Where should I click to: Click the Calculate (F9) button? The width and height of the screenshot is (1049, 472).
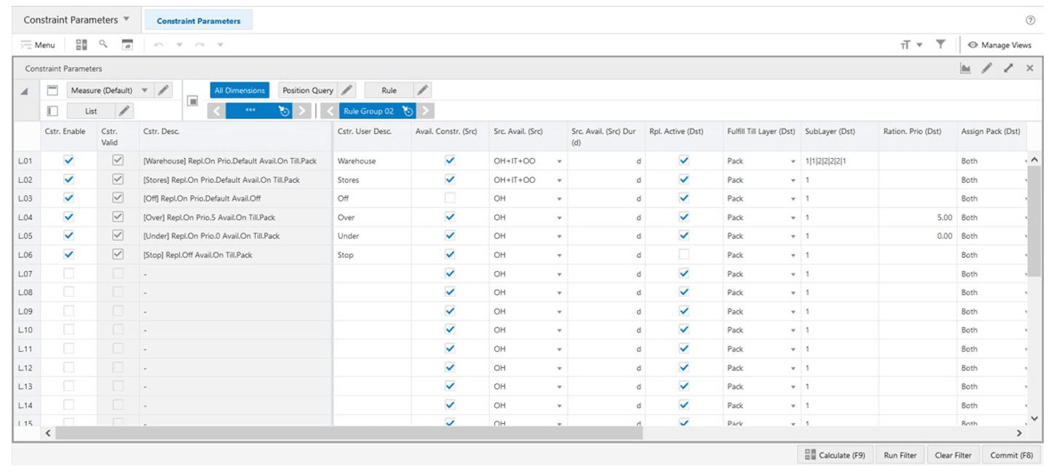pos(835,455)
